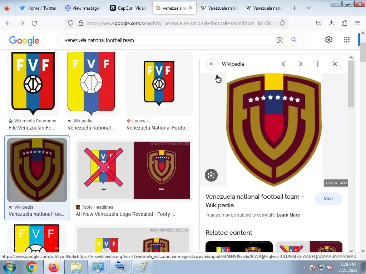Open preview panel more options menu

coord(318,64)
